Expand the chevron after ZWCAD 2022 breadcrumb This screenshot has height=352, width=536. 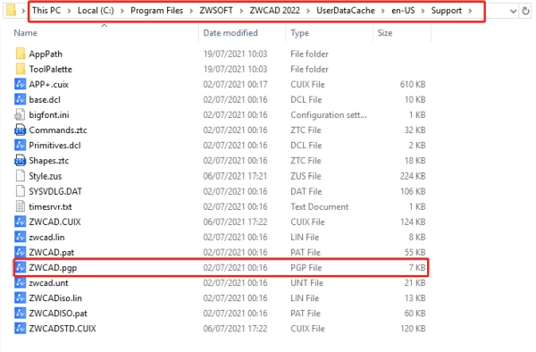point(308,11)
